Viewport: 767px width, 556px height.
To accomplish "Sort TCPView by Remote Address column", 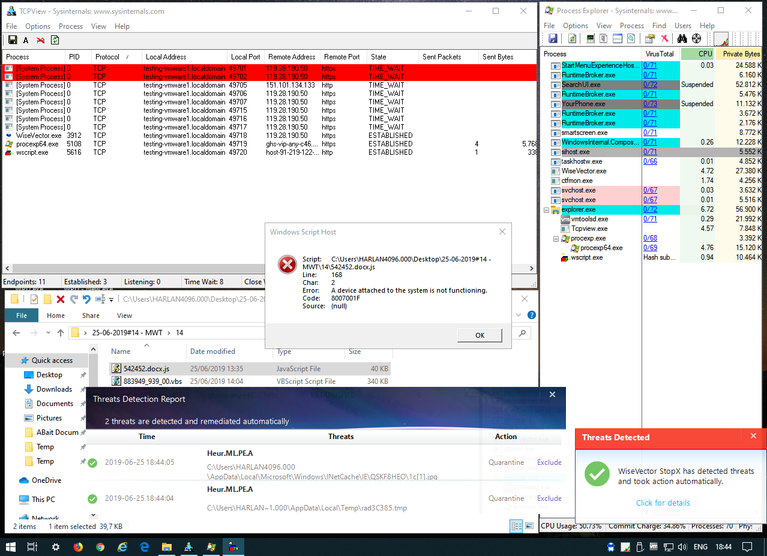I will 292,57.
